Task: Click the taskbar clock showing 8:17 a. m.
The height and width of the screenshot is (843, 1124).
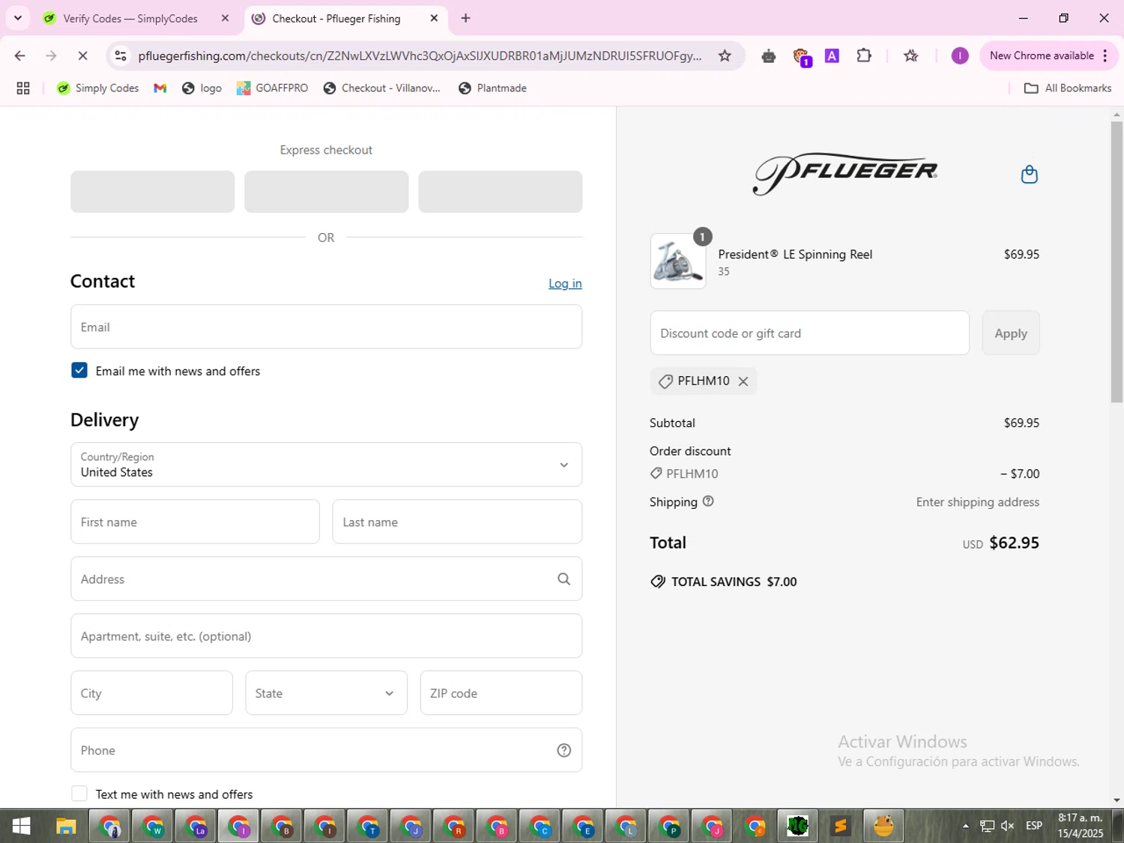Action: click(1080, 826)
